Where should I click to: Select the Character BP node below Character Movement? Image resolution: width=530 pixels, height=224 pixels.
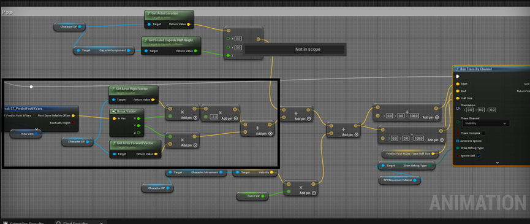click(157, 188)
